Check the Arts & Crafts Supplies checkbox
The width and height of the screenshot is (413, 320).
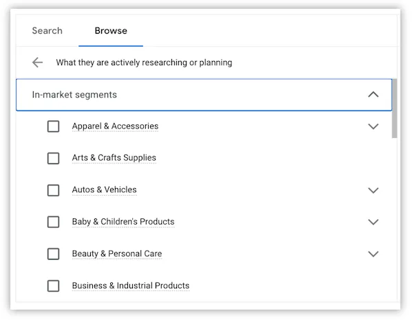(53, 158)
